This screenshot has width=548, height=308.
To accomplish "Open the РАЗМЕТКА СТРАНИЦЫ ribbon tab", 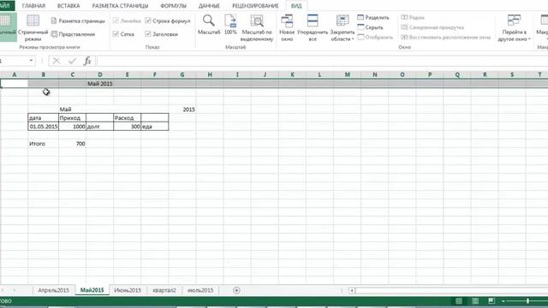I will tap(120, 6).
